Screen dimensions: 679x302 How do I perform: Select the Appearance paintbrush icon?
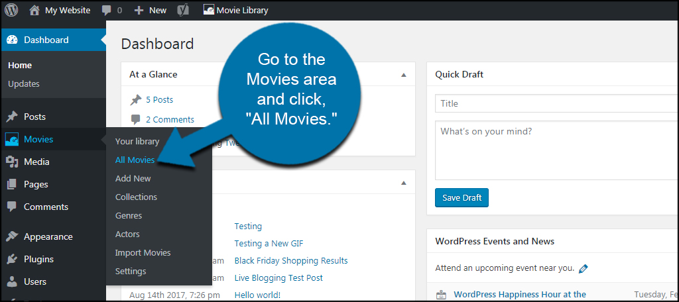[12, 236]
